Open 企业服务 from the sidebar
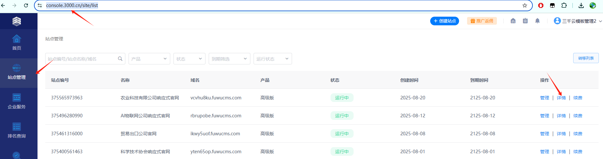 pyautogui.click(x=17, y=101)
